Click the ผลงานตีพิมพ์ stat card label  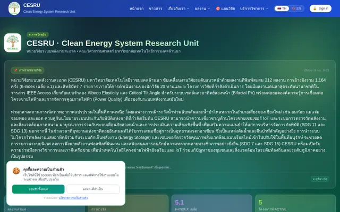(16, 209)
